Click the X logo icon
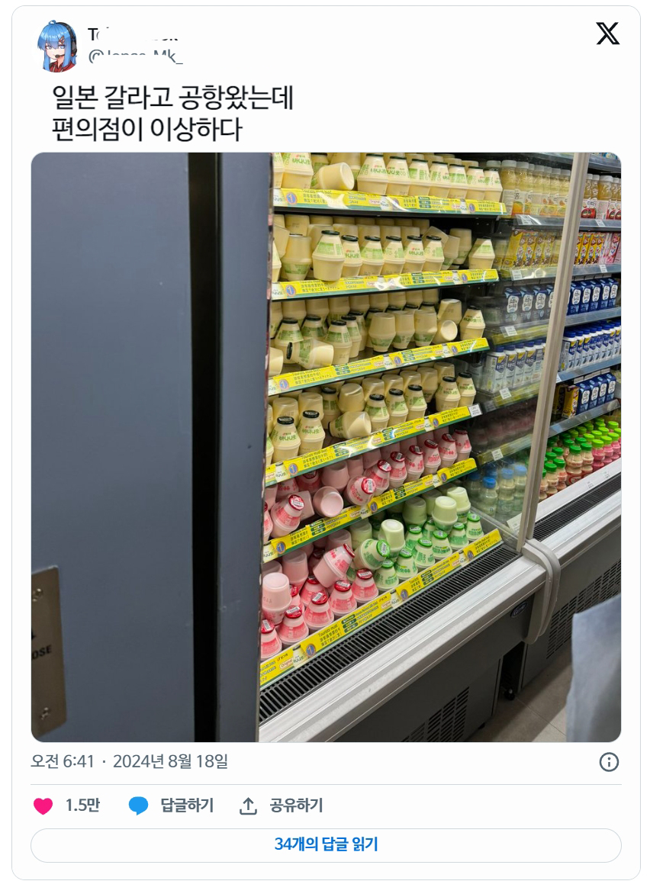Screen dimensions: 650x881 (x=607, y=34)
